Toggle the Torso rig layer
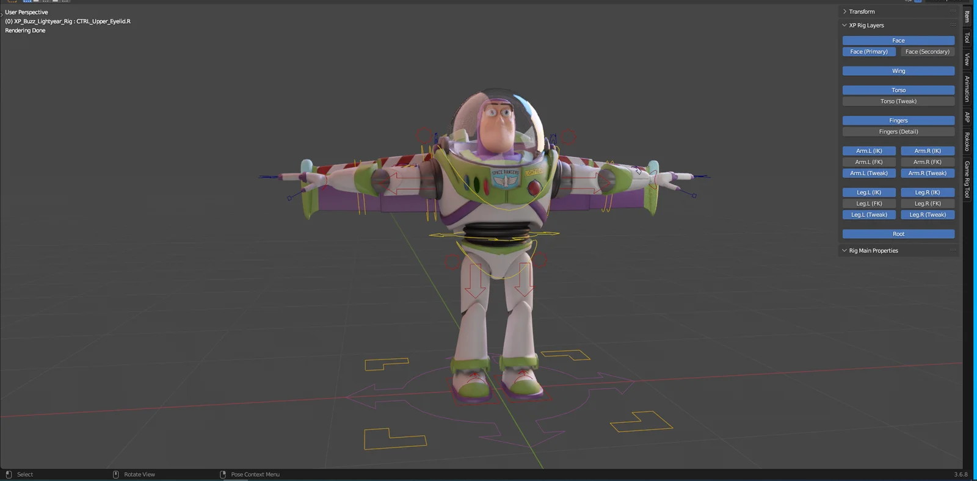This screenshot has height=481, width=977. tap(898, 90)
